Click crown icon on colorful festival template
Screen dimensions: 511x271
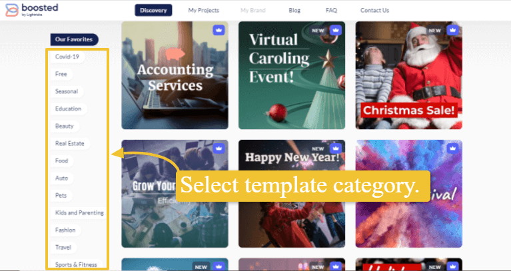pos(452,148)
